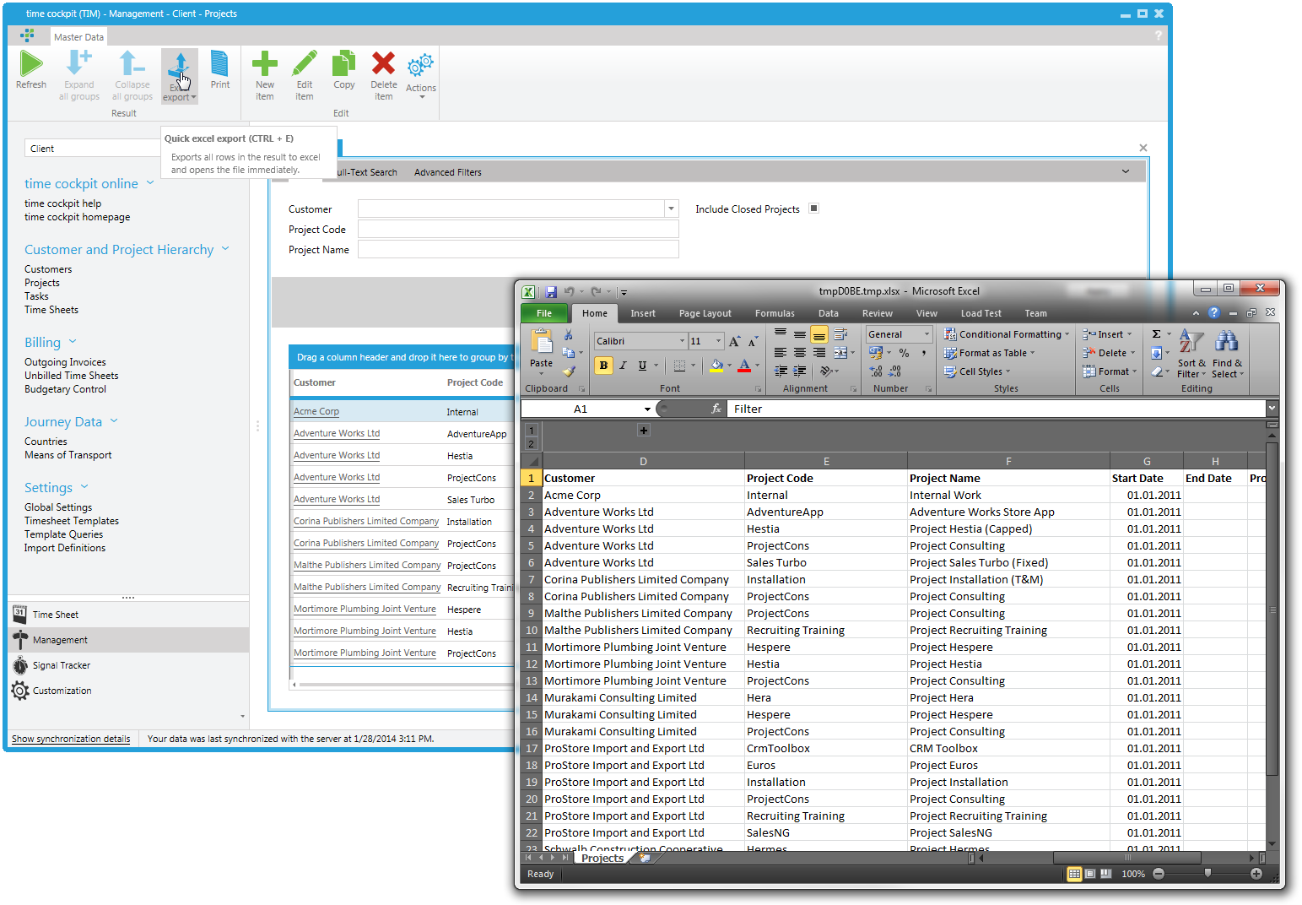Viewport: 1302px width, 905px height.
Task: Click the Format Painter brush in Excel
Action: [x=569, y=371]
